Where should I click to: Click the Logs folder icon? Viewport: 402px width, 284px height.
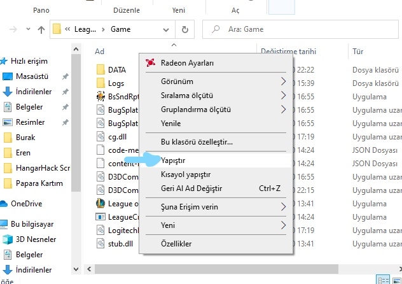click(x=100, y=83)
